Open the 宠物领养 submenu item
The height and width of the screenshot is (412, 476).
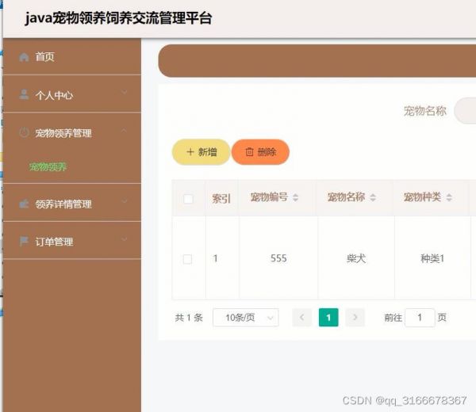pos(48,166)
